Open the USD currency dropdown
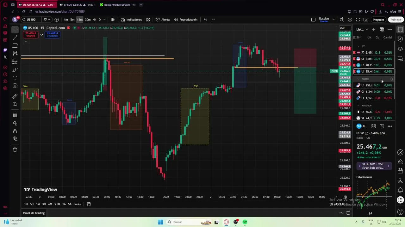Image resolution: width=405 pixels, height=227 pixels. [345, 28]
